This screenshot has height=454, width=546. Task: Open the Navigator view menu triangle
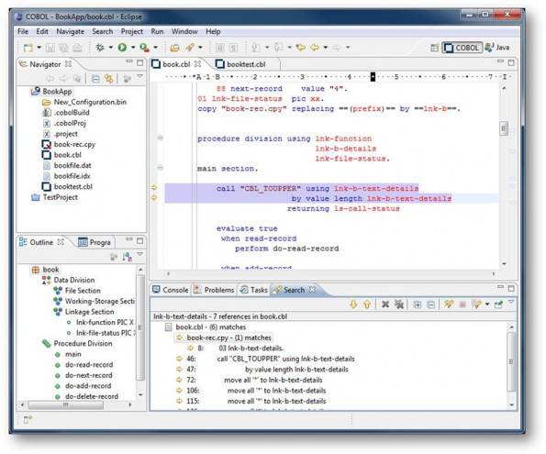coord(140,77)
